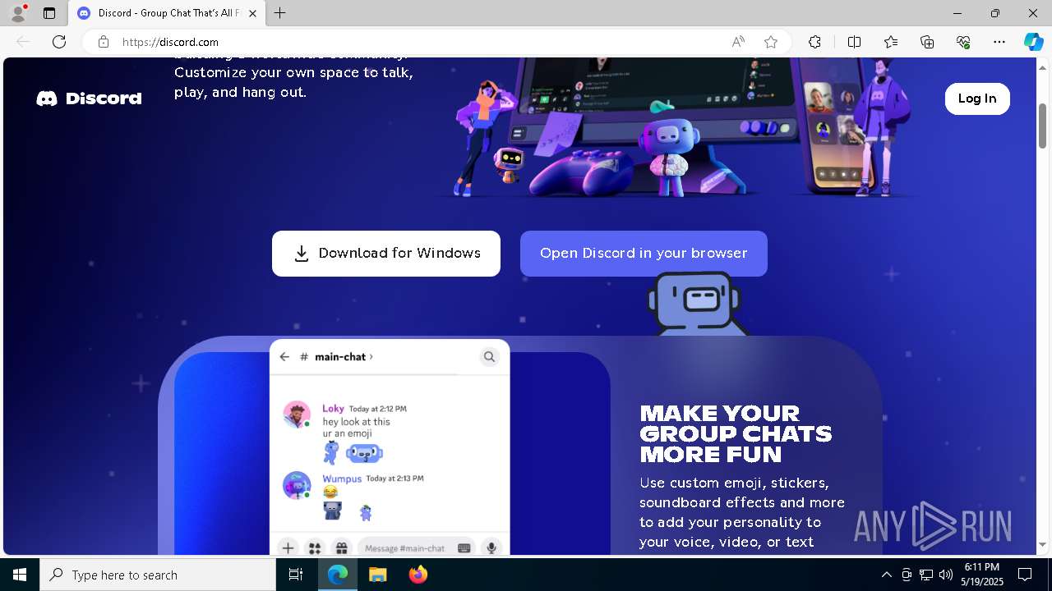Add page to favorites star icon
The width and height of the screenshot is (1052, 591).
coord(771,42)
